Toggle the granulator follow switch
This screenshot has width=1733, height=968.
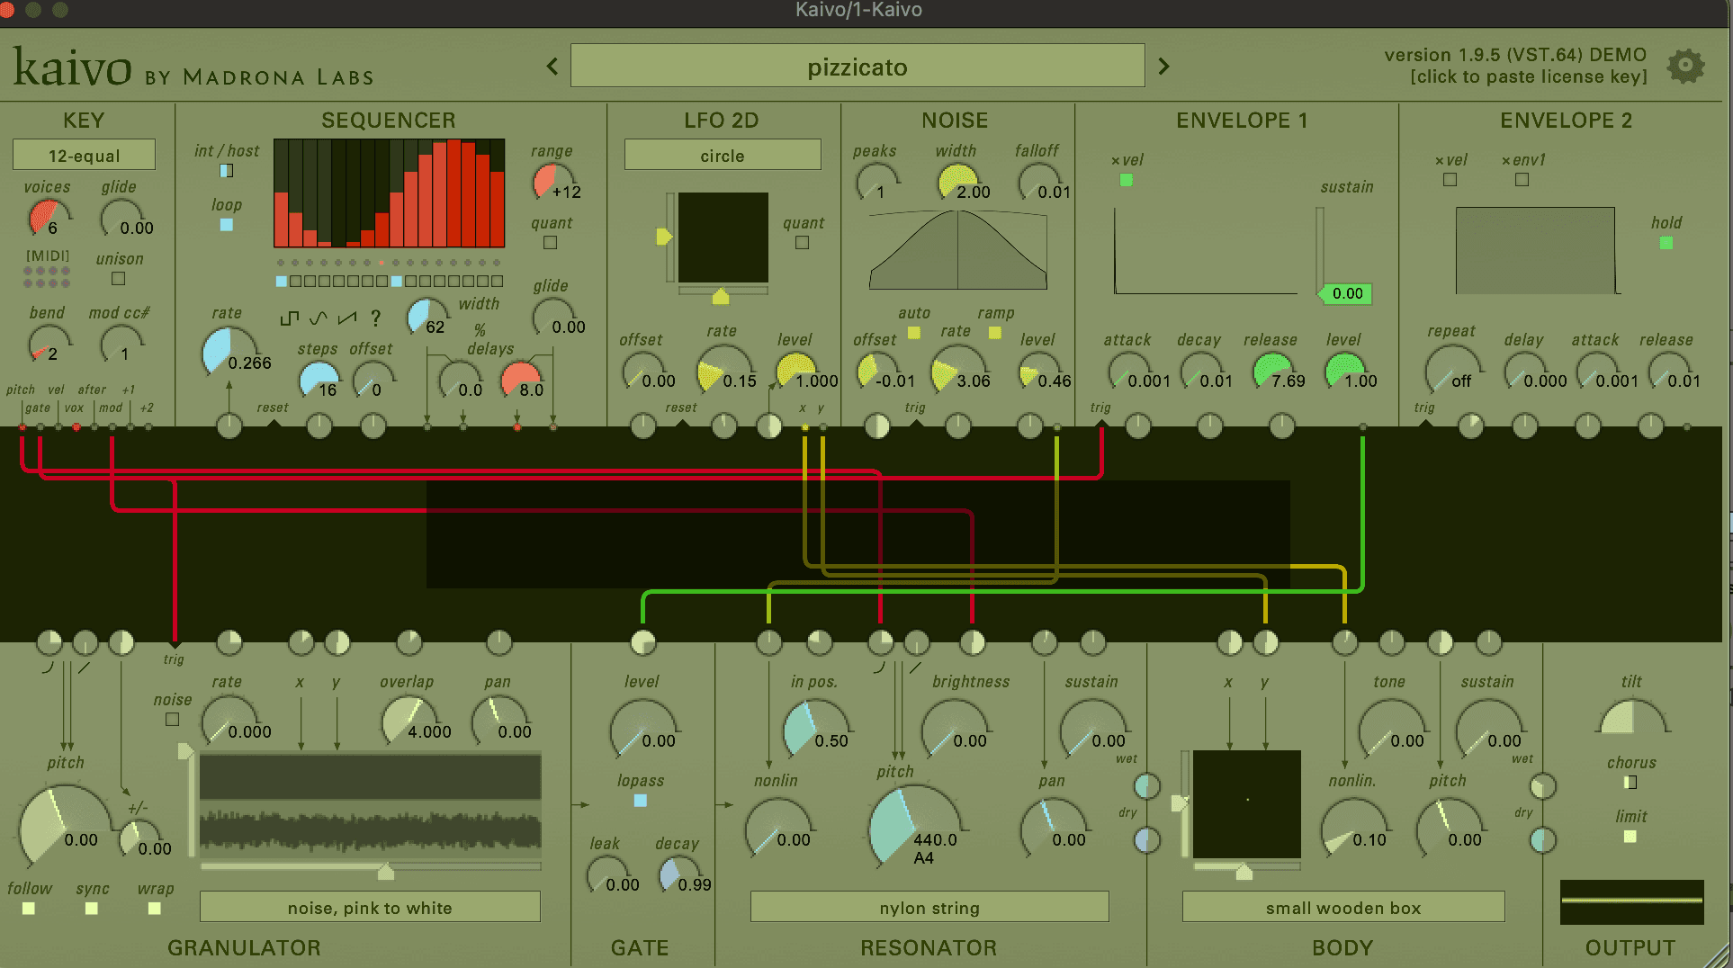point(29,909)
